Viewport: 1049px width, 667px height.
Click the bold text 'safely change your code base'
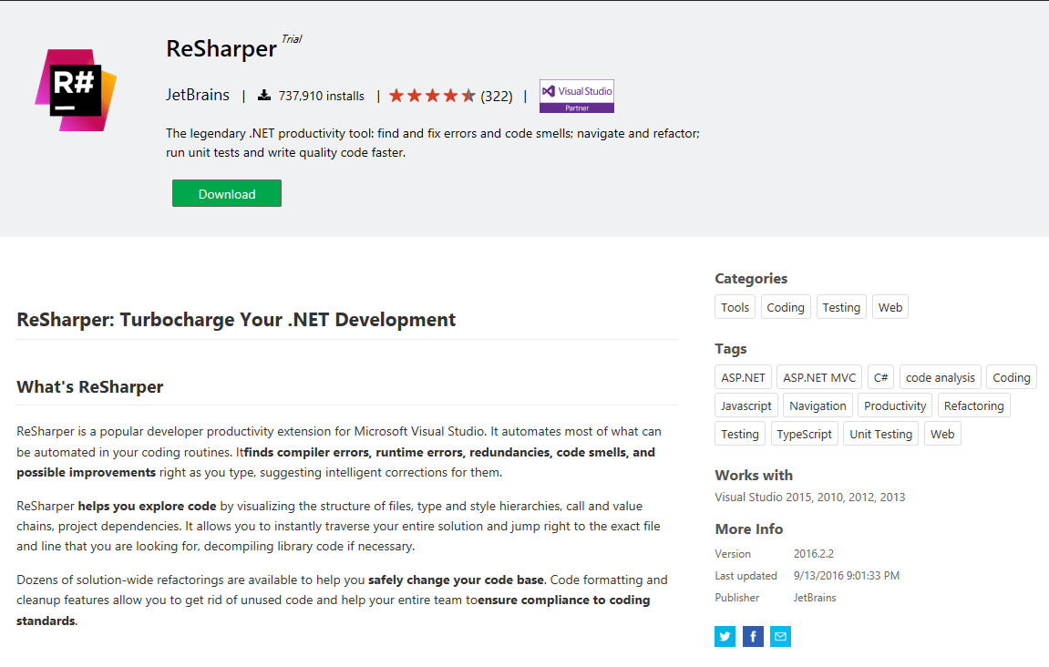[x=457, y=580]
